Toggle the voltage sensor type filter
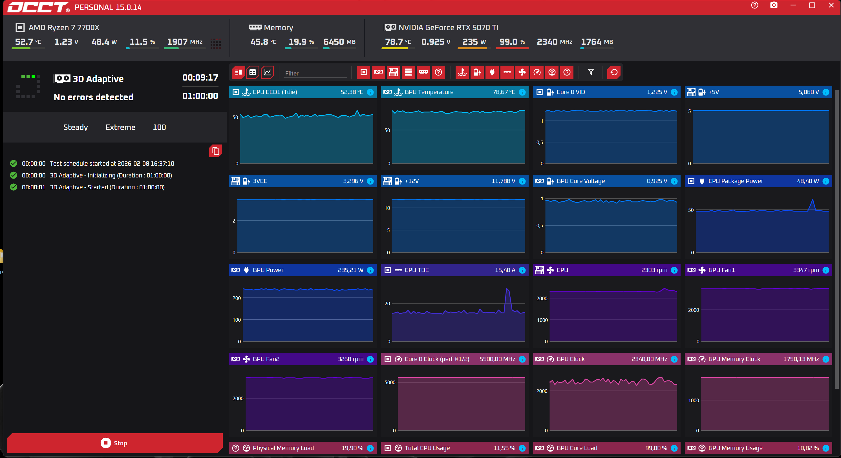The height and width of the screenshot is (458, 841). tap(477, 72)
